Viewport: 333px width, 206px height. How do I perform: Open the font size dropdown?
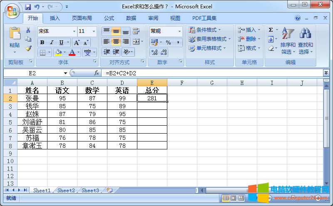point(94,31)
